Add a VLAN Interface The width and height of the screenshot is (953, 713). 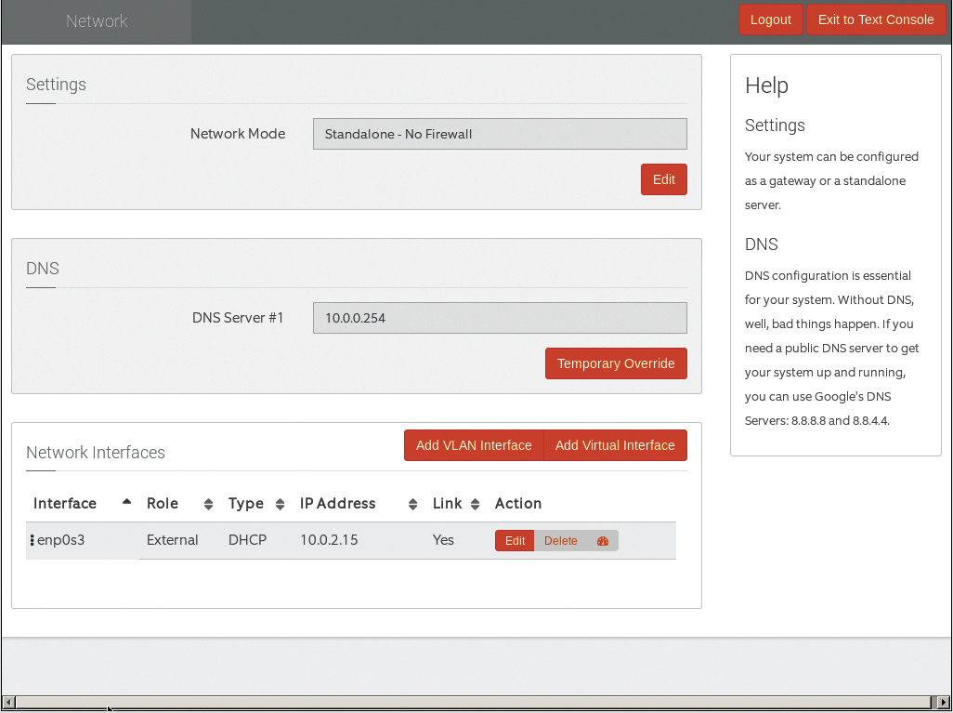click(x=474, y=445)
